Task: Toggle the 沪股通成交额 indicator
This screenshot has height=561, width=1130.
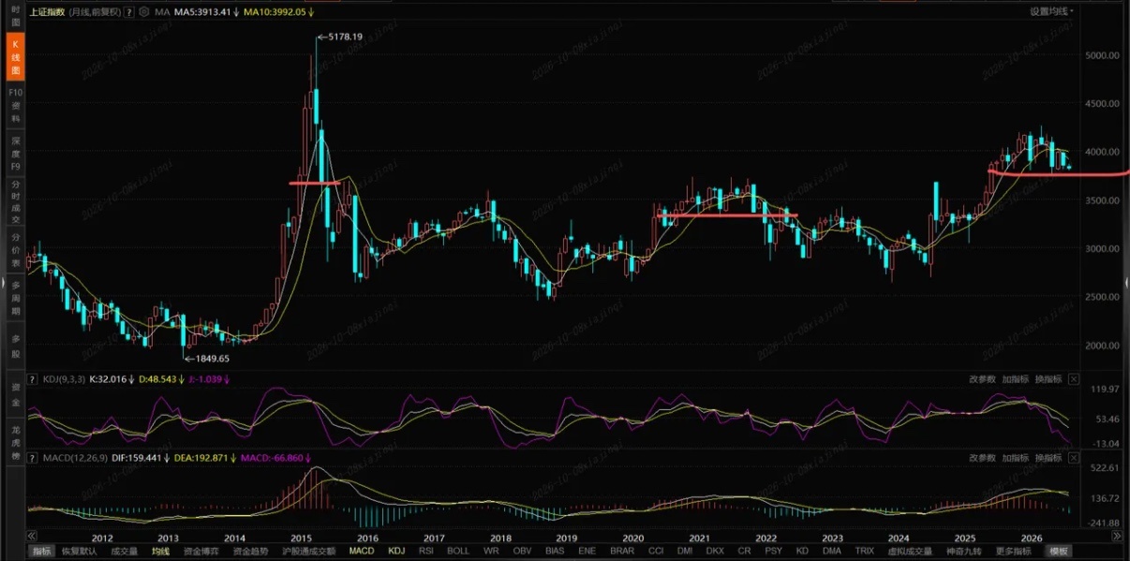Action: [308, 551]
